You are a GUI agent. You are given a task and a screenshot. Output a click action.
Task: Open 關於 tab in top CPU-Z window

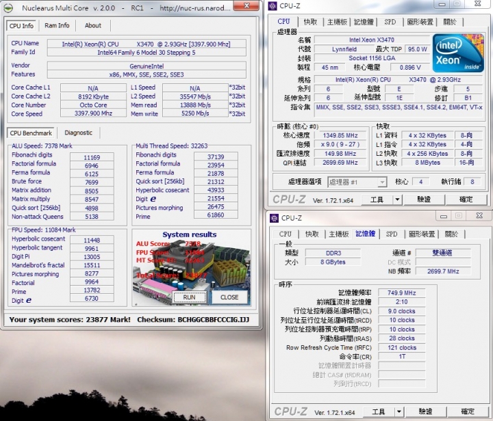pyautogui.click(x=450, y=22)
